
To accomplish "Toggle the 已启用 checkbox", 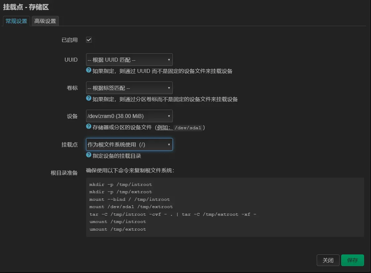I will point(89,40).
